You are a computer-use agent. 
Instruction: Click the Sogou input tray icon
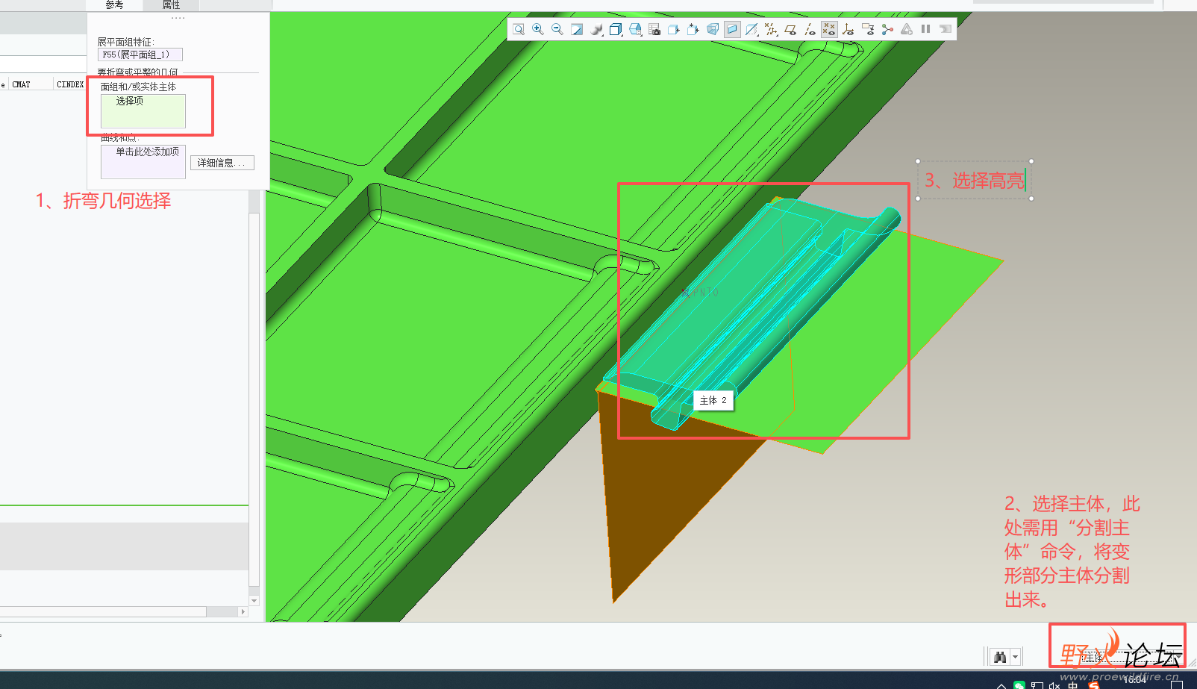pos(1094,685)
